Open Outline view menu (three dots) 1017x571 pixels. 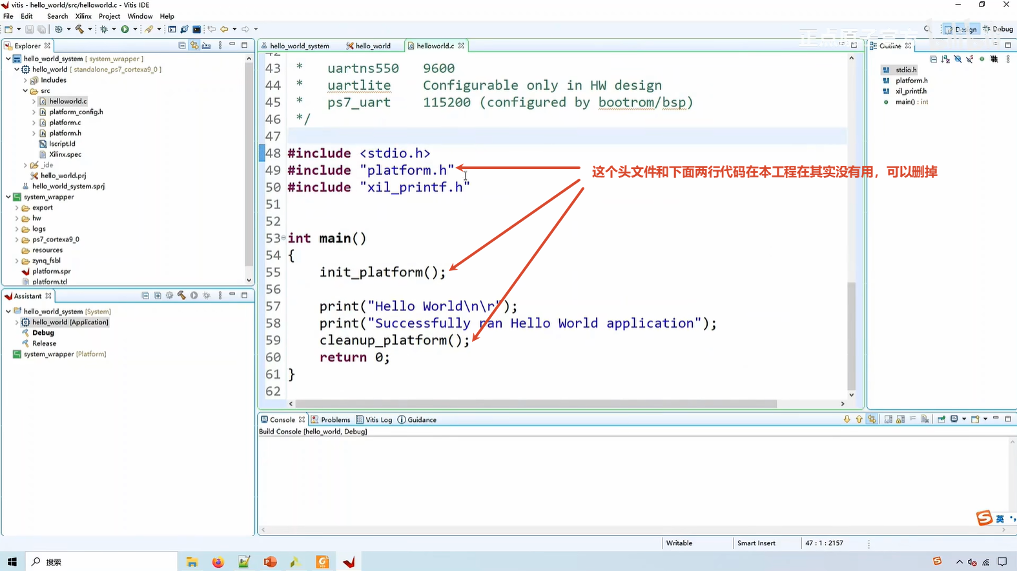(1008, 59)
